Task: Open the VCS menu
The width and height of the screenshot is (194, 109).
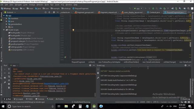Action: (62, 5)
